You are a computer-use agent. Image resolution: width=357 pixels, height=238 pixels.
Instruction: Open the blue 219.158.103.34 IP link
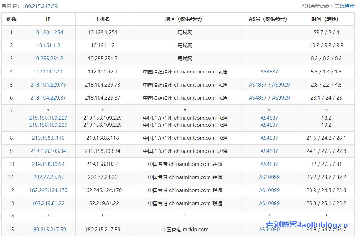click(x=48, y=151)
